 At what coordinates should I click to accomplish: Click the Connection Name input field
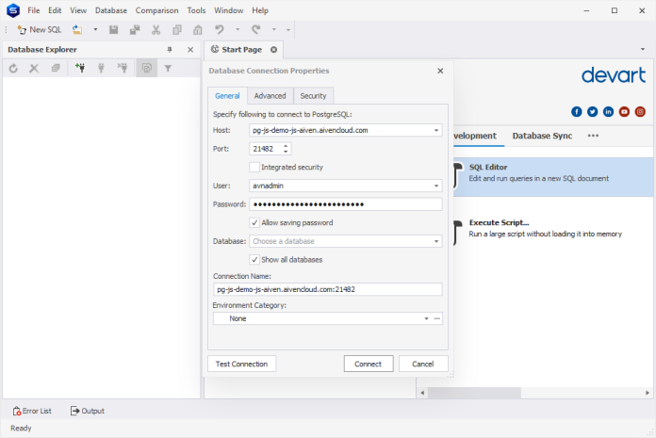(x=326, y=289)
